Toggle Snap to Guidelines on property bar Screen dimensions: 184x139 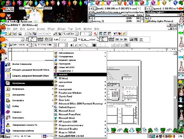pos(121,39)
